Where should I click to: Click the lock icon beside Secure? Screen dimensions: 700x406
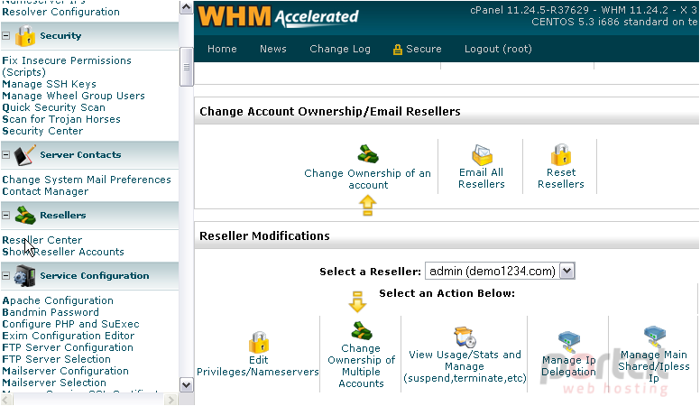point(397,50)
